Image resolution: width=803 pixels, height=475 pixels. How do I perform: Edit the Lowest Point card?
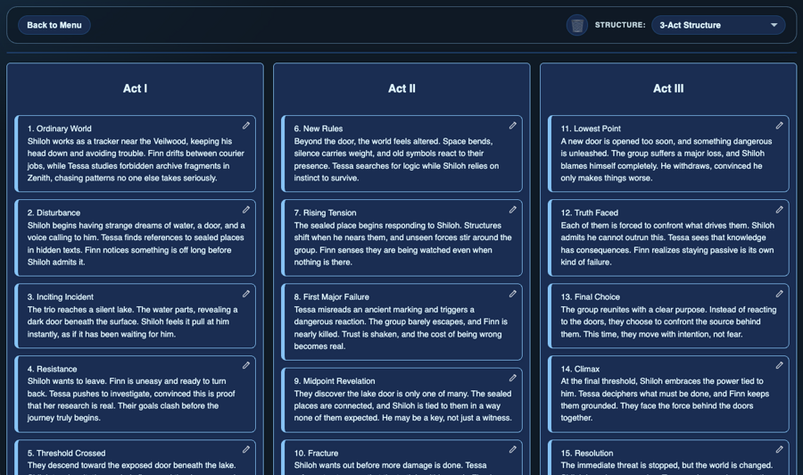click(780, 126)
